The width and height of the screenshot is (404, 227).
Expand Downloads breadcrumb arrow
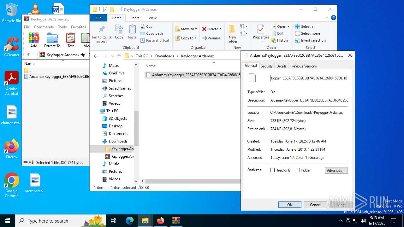tap(177, 56)
